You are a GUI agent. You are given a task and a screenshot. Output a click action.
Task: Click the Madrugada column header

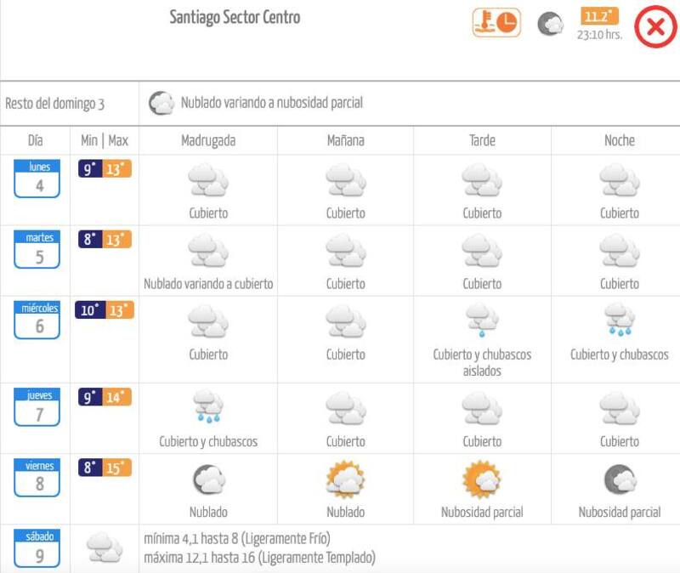pos(208,140)
